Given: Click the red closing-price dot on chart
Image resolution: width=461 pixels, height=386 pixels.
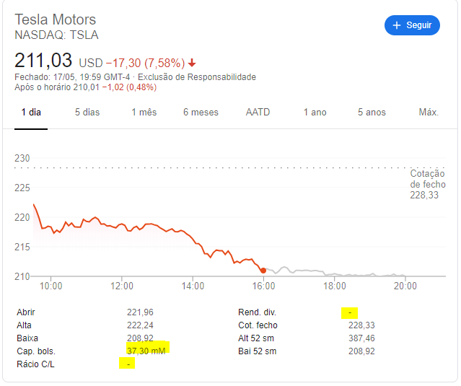Looking at the screenshot, I should pos(263,271).
